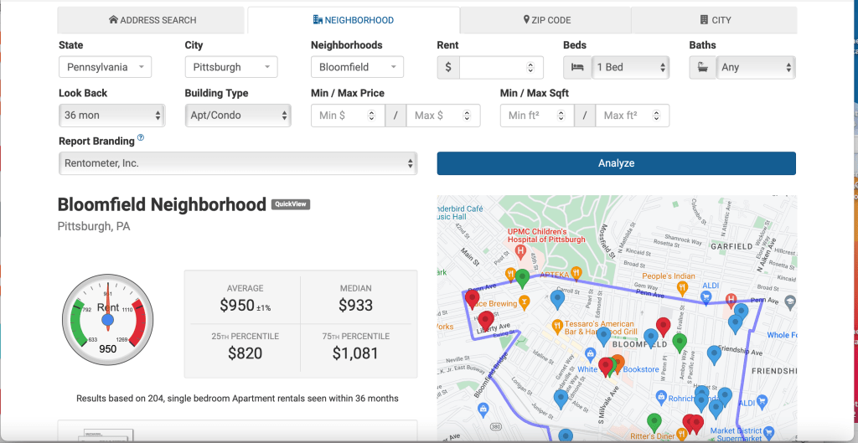
Task: Open the Beds selector showing 1 Bed
Action: tap(630, 67)
